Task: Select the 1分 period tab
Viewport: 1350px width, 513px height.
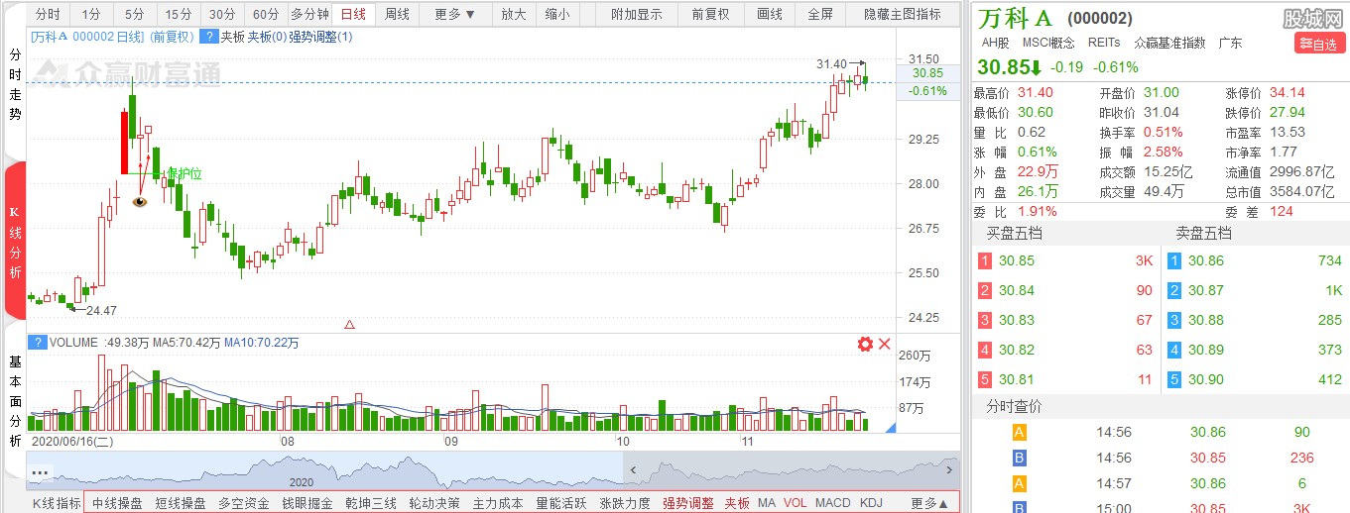Action: pyautogui.click(x=91, y=15)
